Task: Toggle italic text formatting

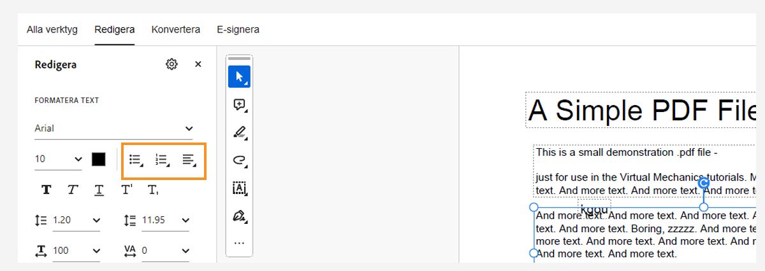Action: 73,190
